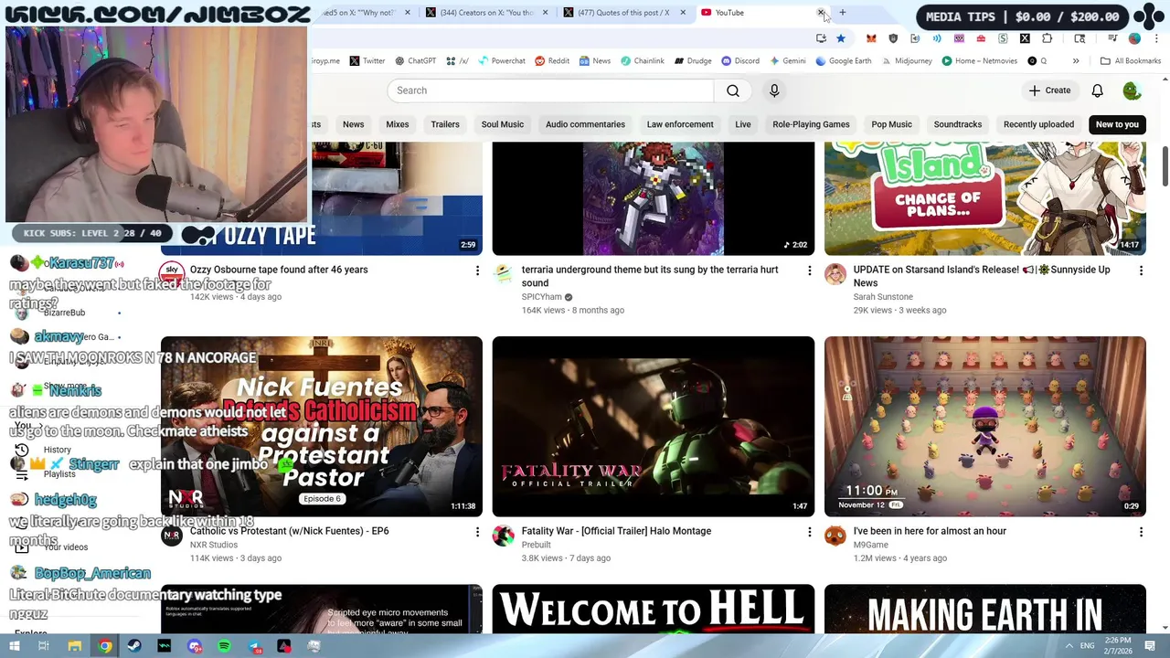The height and width of the screenshot is (658, 1170).
Task: Select the Audio commentaries filter chip
Action: pos(585,124)
